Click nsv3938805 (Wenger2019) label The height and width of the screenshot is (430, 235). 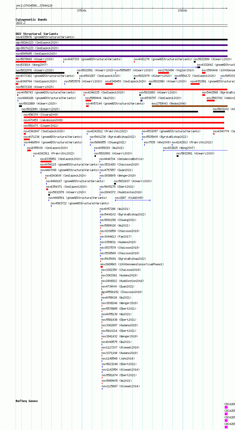pos(118,176)
